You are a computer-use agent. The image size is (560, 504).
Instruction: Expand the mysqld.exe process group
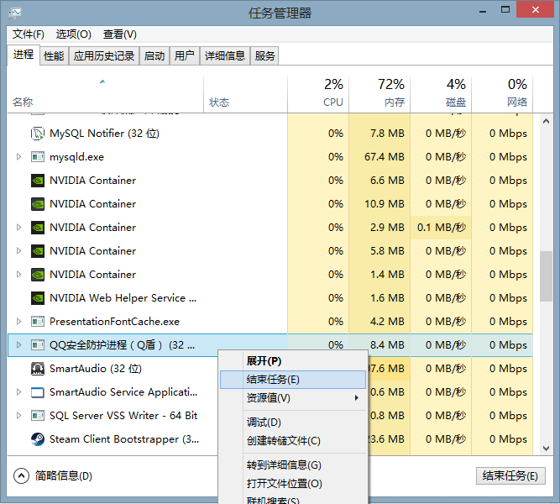[18, 157]
